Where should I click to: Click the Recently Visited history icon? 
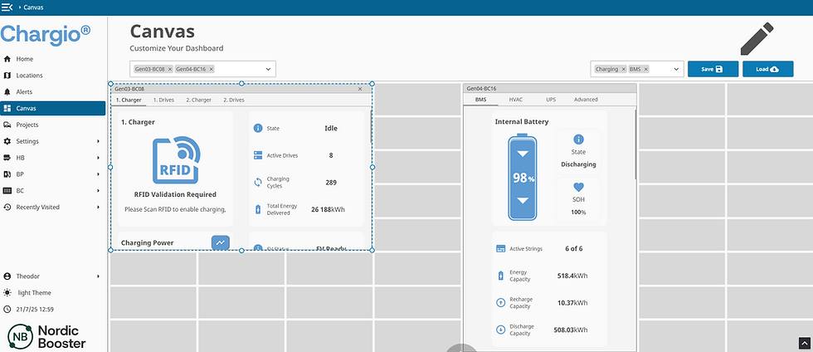pyautogui.click(x=7, y=208)
